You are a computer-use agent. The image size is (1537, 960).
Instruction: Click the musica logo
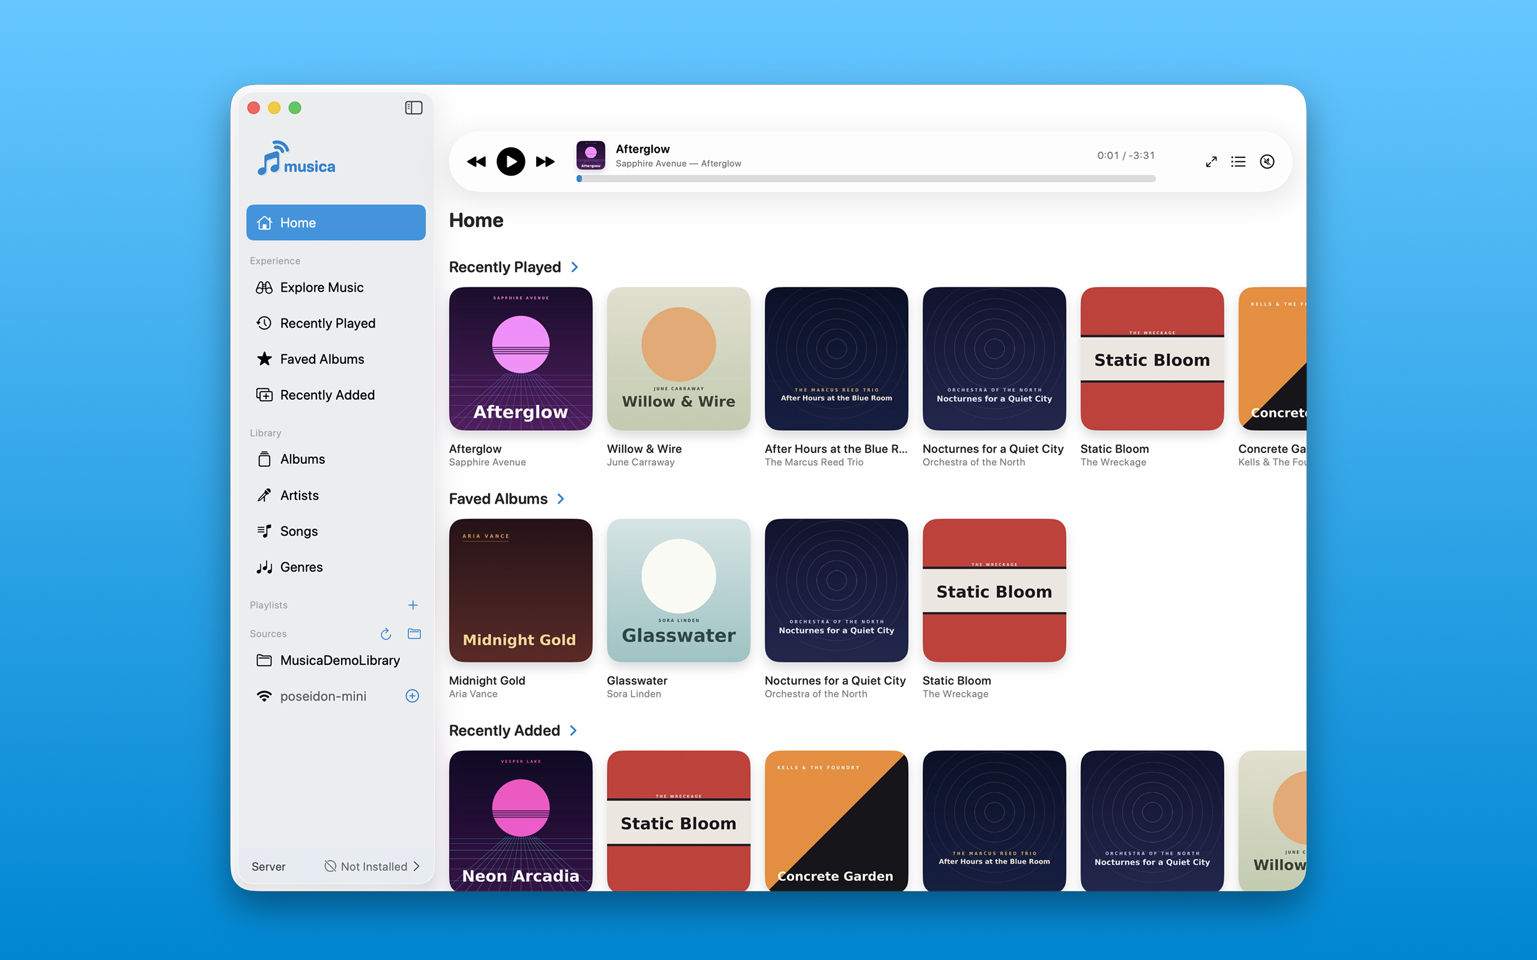tap(296, 159)
